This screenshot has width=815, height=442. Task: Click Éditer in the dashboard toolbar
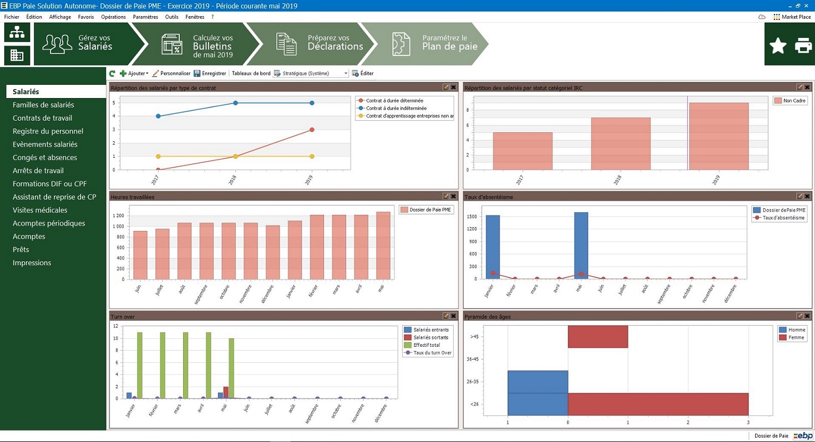pyautogui.click(x=363, y=73)
